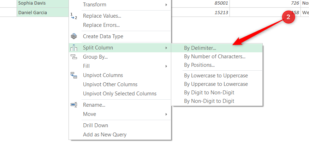Screen dimensions: 309x159
Task: Click the Group By icon
Action: pyautogui.click(x=74, y=57)
